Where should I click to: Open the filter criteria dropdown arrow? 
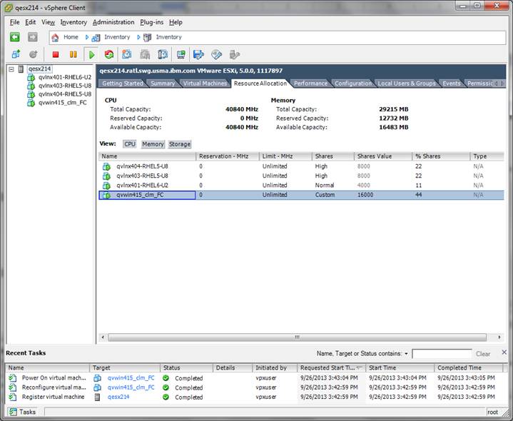coord(407,354)
